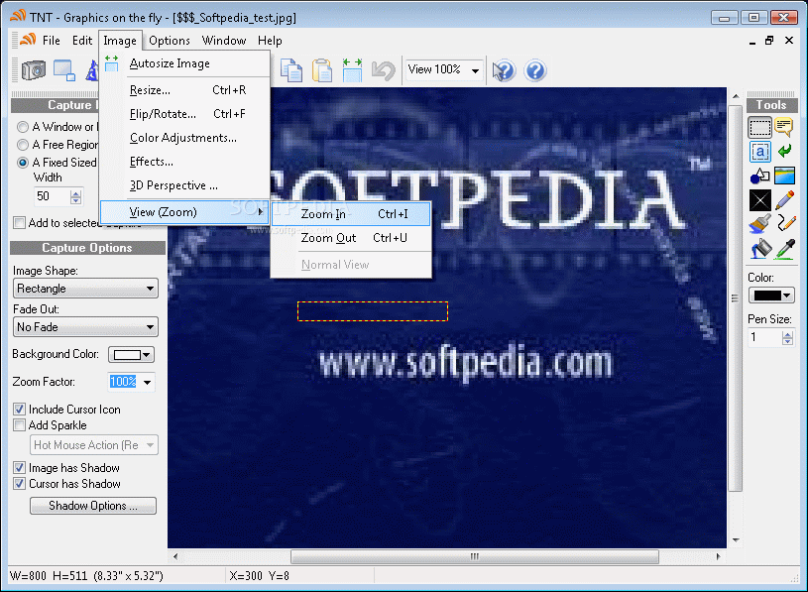This screenshot has width=808, height=592.
Task: Choose Zoom In from the submenu
Action: pos(351,214)
